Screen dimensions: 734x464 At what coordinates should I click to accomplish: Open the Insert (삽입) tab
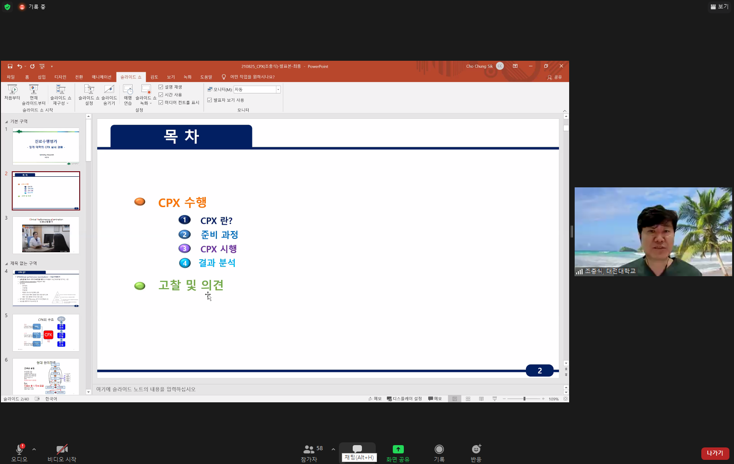[x=42, y=77]
